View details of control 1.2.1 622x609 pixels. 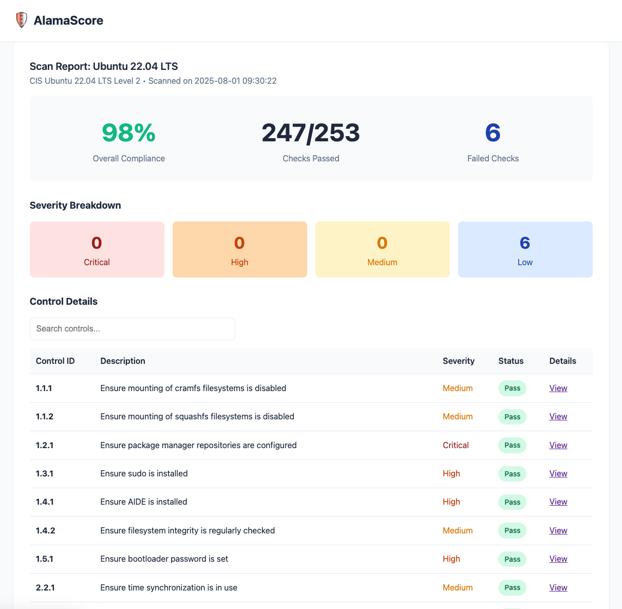coord(558,445)
